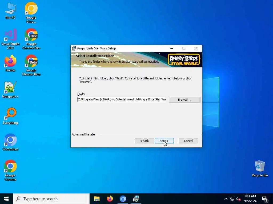The width and height of the screenshot is (273, 204).
Task: Show hidden system tray icons
Action: pyautogui.click(x=226, y=199)
